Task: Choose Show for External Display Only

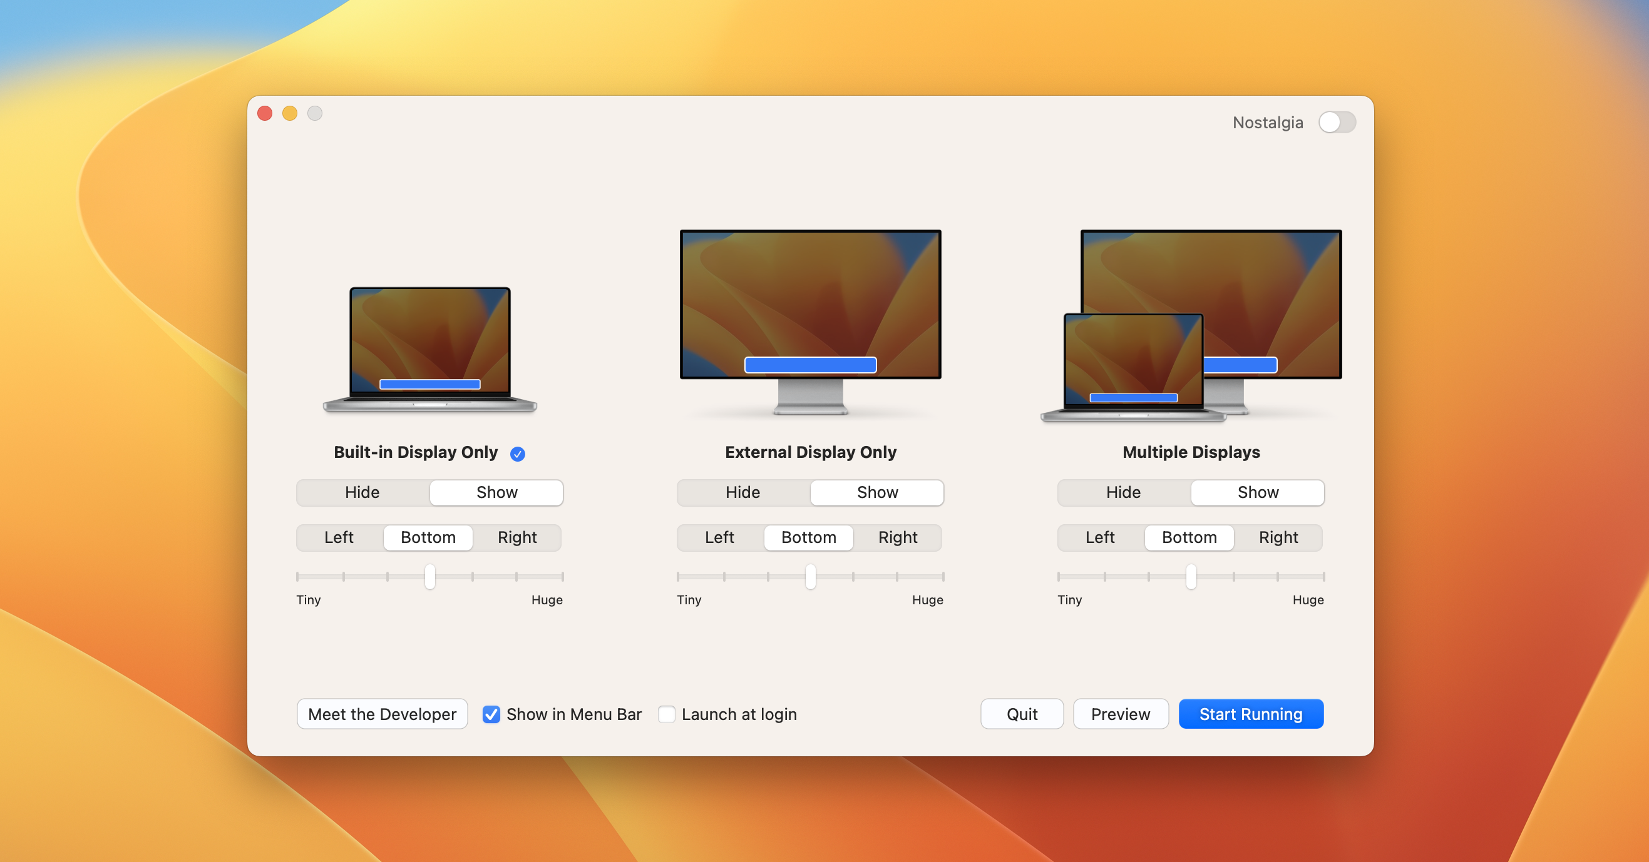Action: point(878,492)
